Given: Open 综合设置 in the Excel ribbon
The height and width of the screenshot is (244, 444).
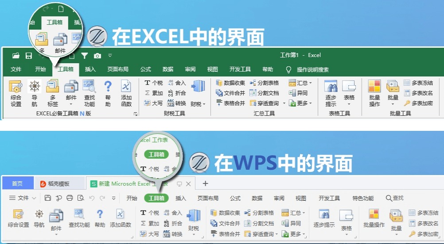Looking at the screenshot, I should tap(16, 93).
